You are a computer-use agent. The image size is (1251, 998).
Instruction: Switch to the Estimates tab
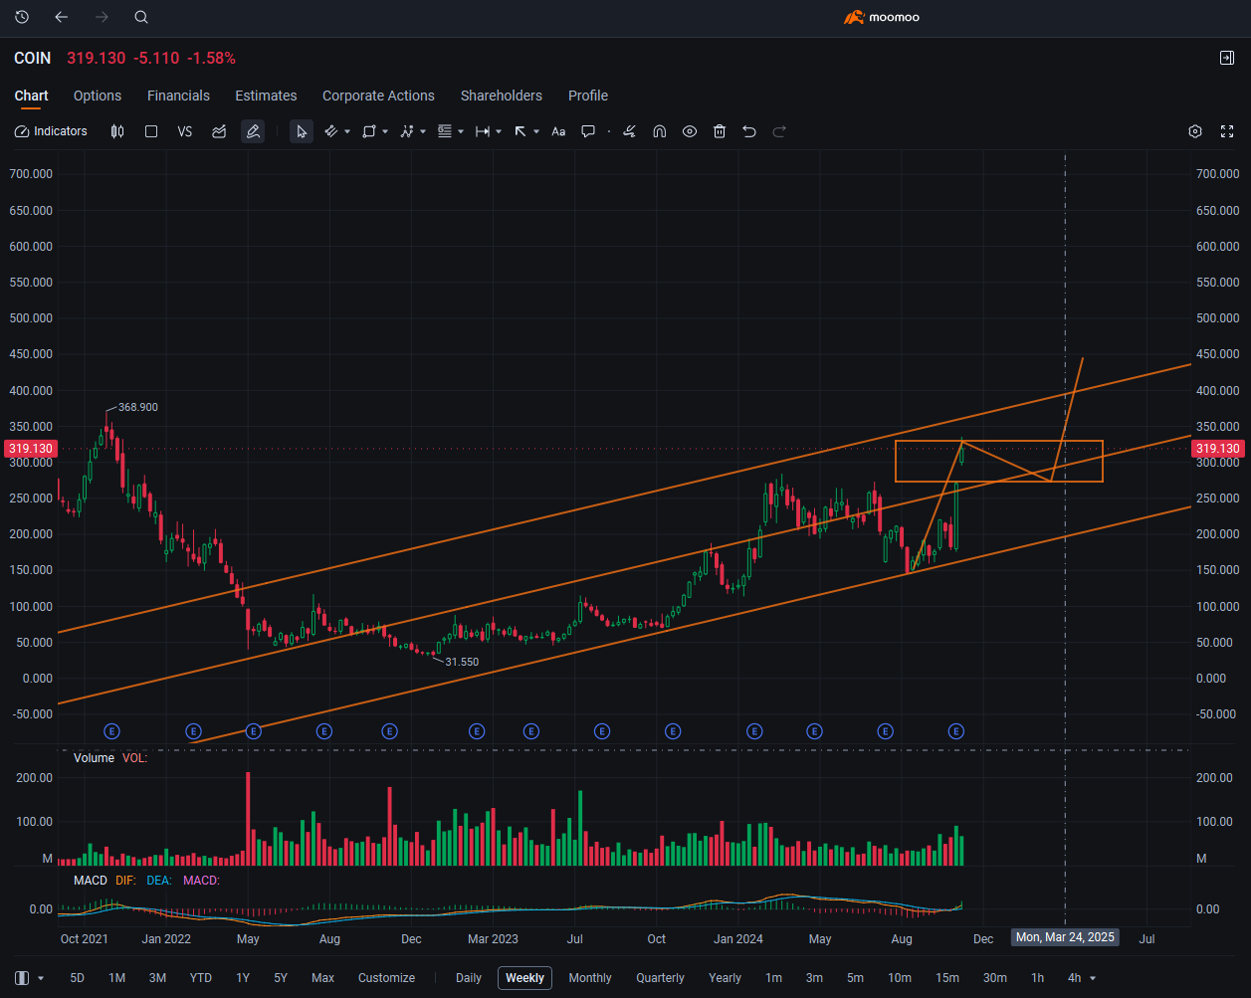tap(266, 96)
